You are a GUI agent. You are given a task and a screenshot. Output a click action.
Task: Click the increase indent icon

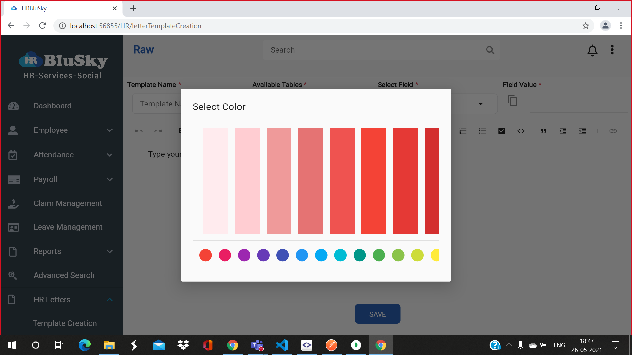click(563, 131)
